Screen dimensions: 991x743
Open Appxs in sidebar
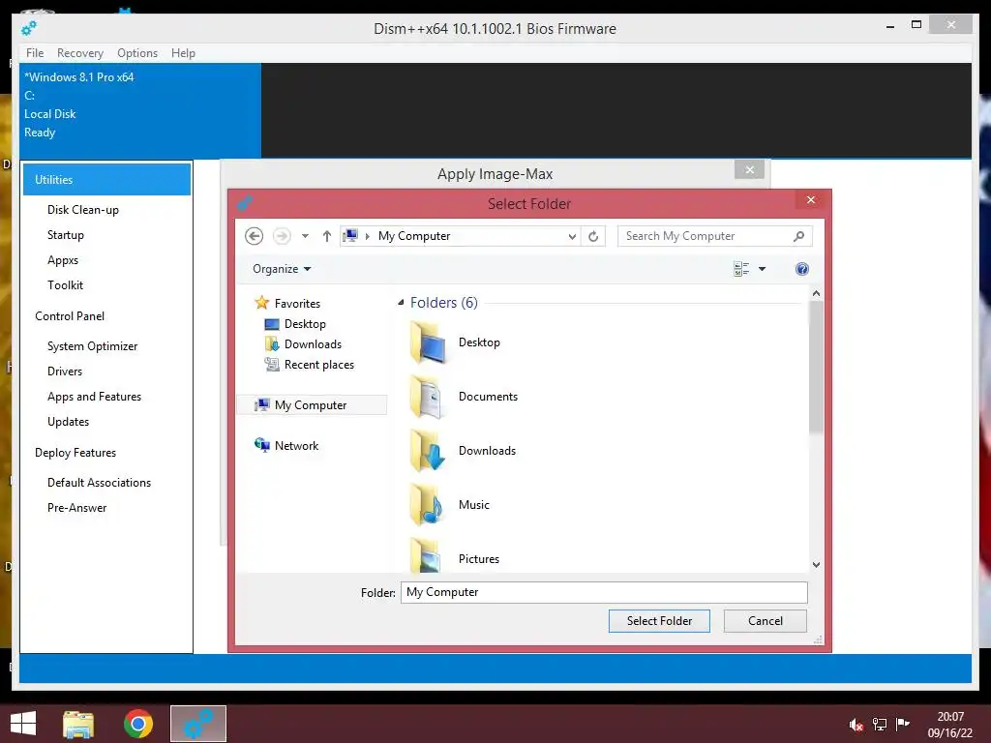(x=63, y=260)
